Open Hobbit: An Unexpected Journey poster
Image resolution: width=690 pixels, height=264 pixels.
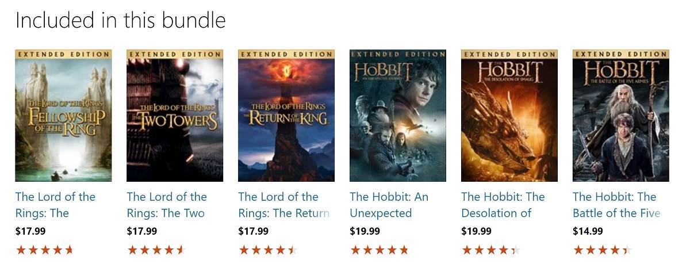click(x=398, y=116)
